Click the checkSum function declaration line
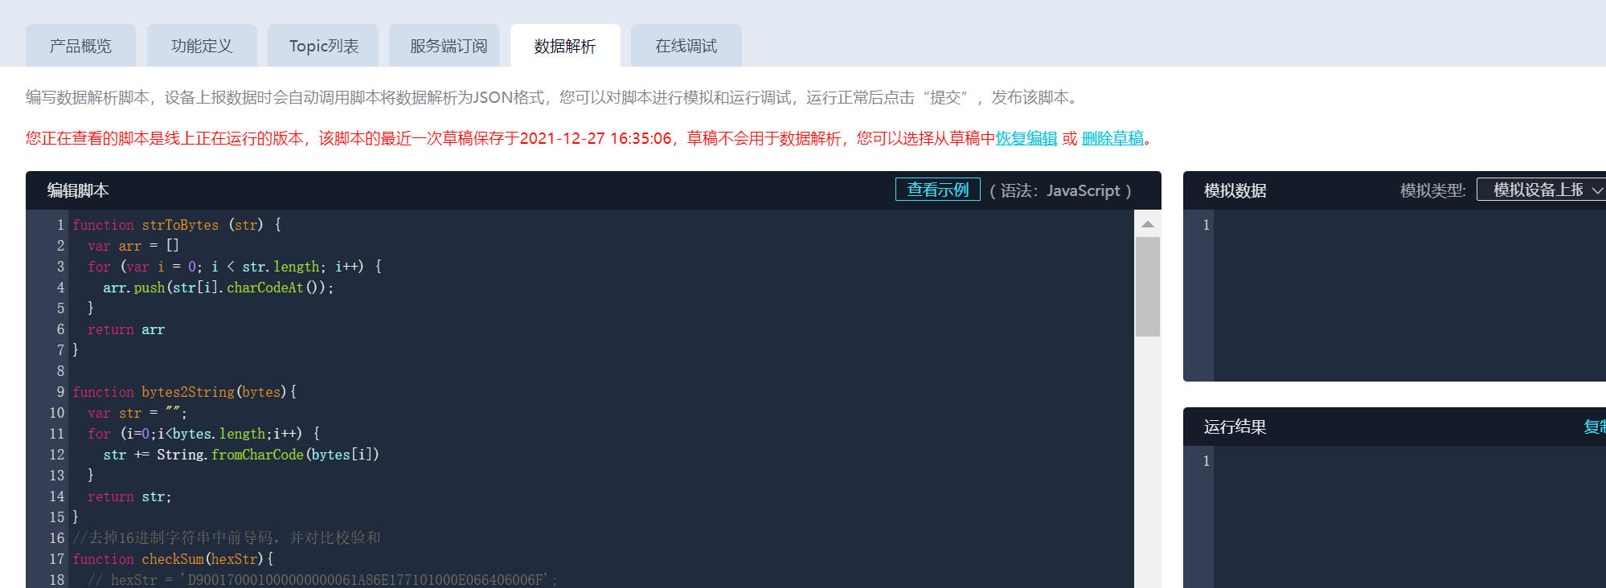Screen dimensions: 1606x588 coord(173,559)
